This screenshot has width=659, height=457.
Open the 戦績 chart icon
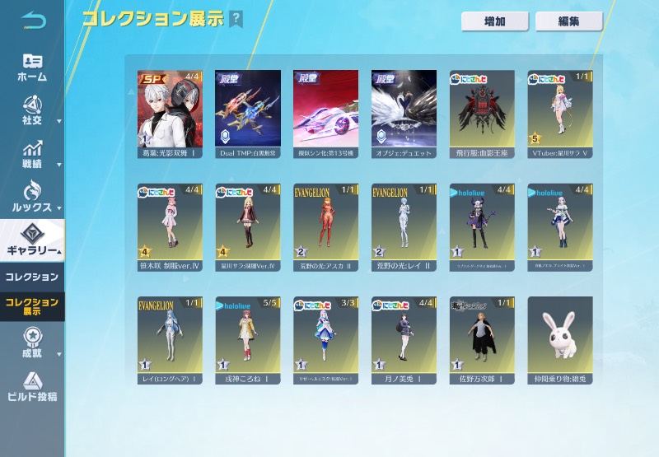point(32,149)
